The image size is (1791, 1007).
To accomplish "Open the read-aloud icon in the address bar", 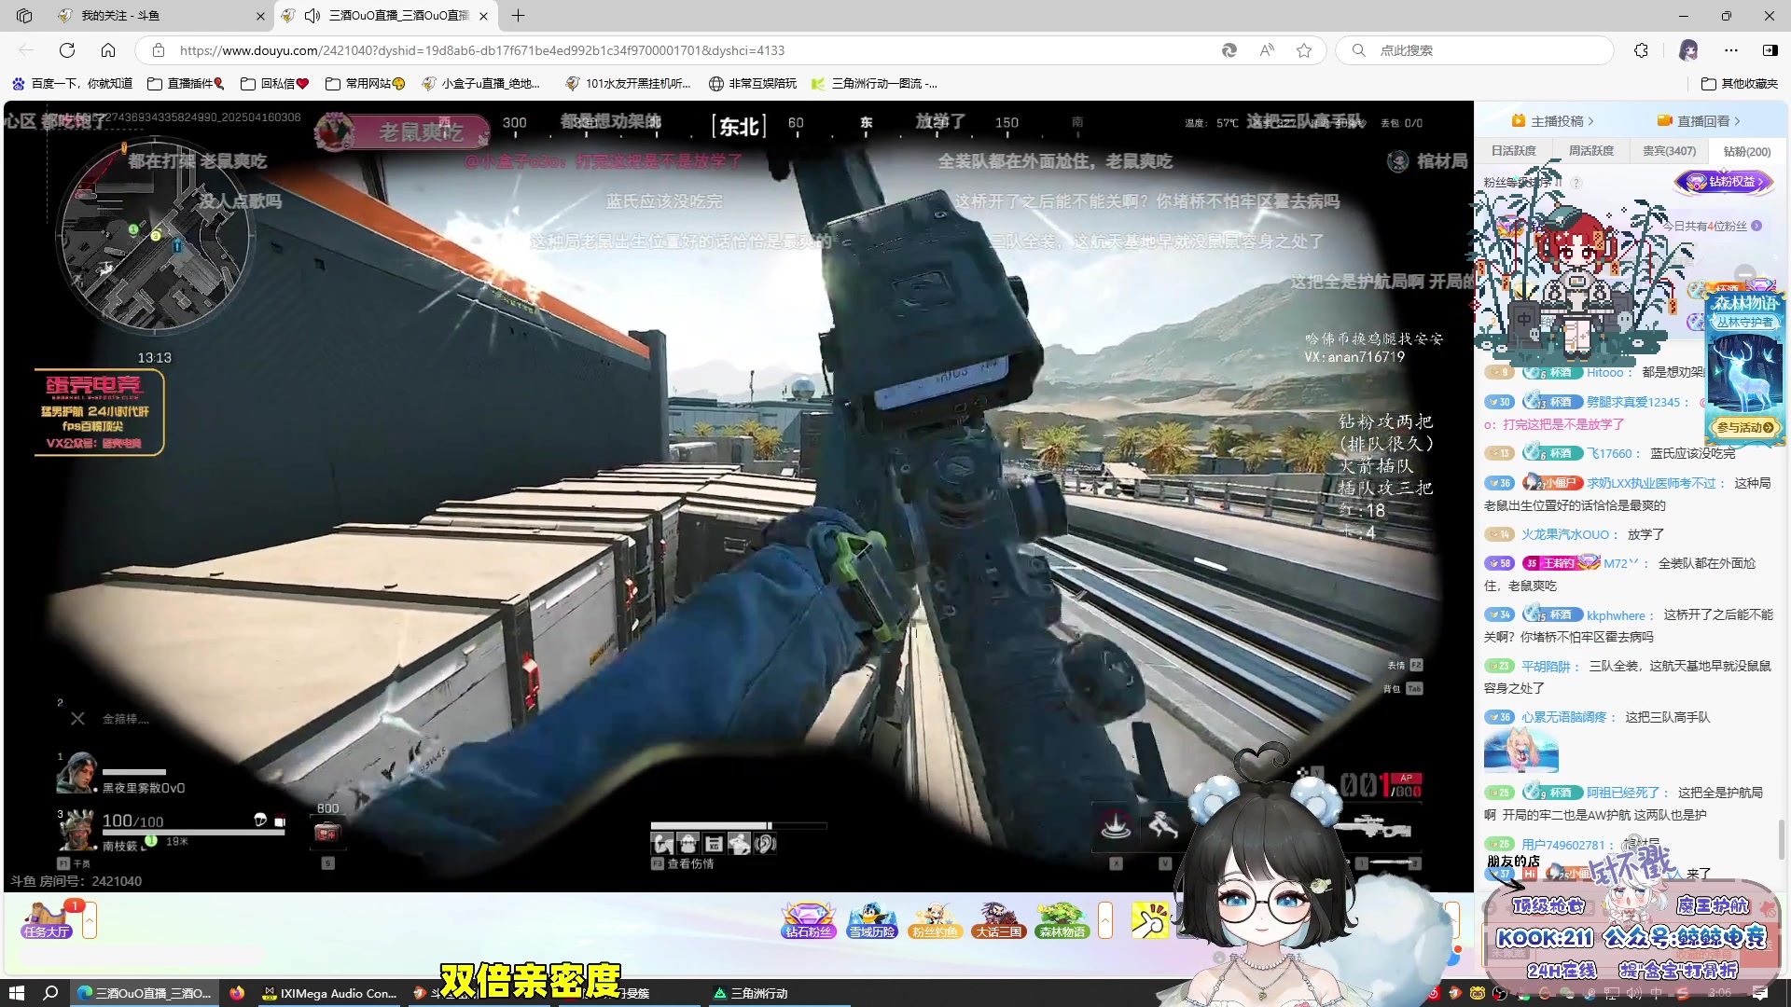I will pos(1267,50).
